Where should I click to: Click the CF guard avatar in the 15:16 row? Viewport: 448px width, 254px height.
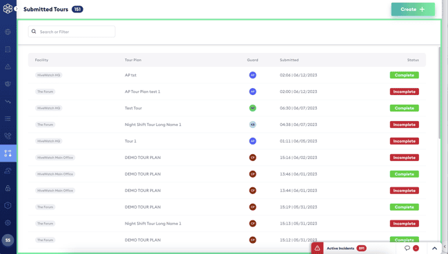tap(252, 158)
